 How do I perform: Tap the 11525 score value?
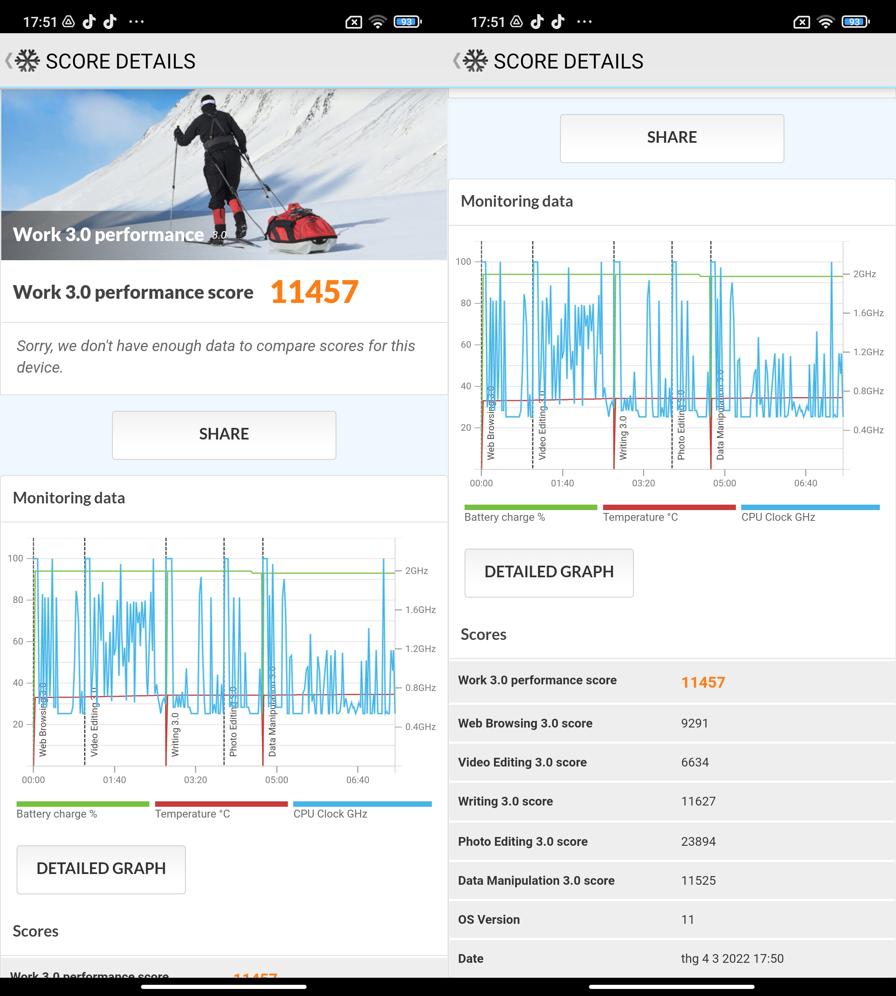(698, 880)
